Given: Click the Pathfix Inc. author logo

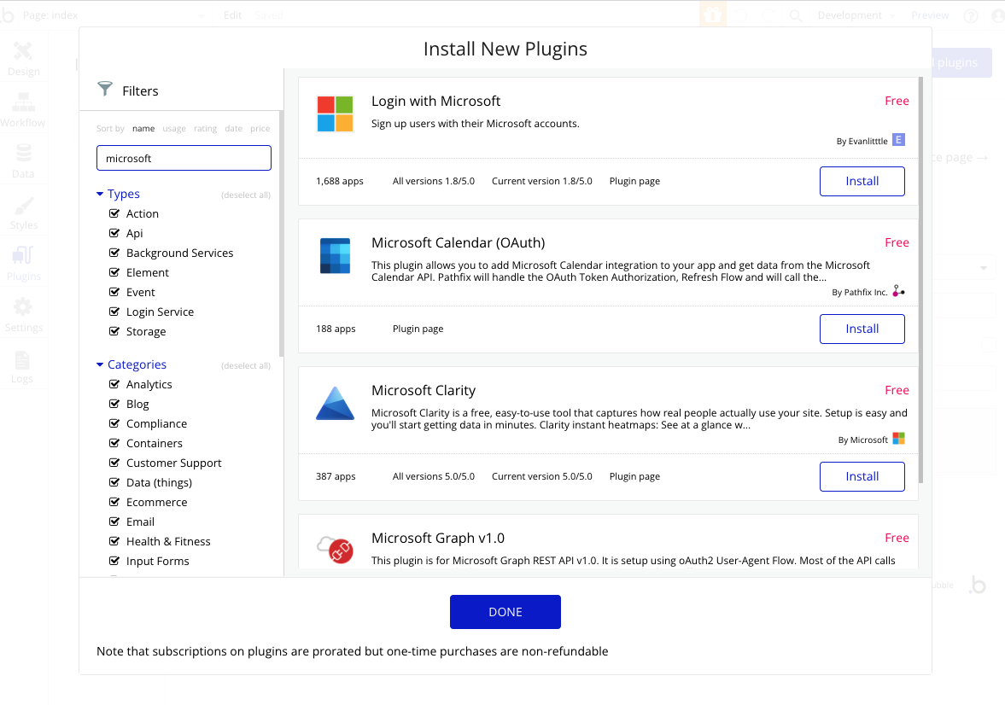Looking at the screenshot, I should (x=898, y=292).
